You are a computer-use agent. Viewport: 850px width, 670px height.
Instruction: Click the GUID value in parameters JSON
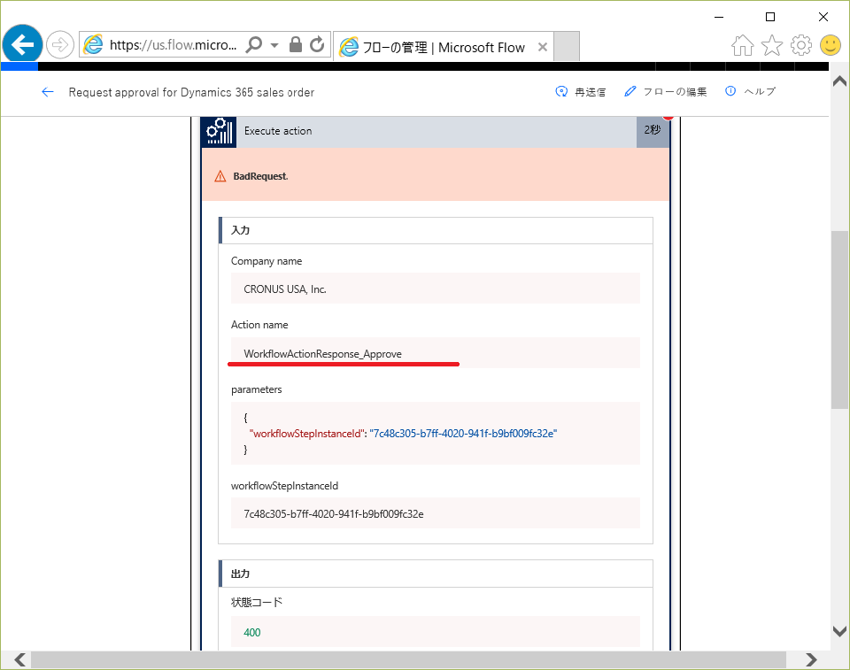click(x=463, y=434)
